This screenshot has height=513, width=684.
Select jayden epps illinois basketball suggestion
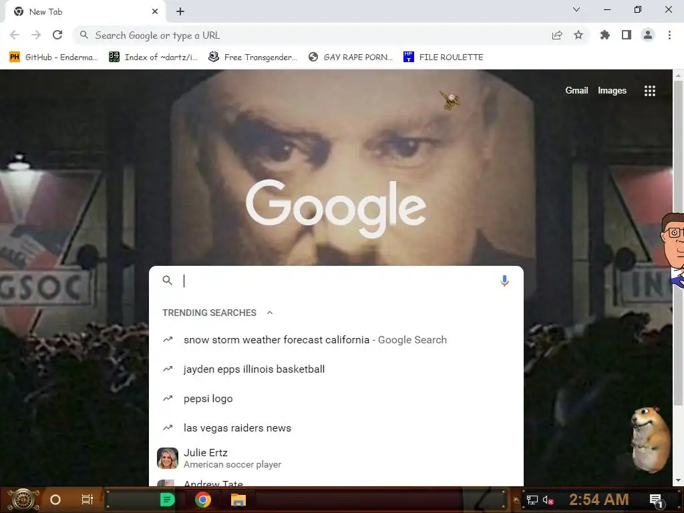coord(336,369)
